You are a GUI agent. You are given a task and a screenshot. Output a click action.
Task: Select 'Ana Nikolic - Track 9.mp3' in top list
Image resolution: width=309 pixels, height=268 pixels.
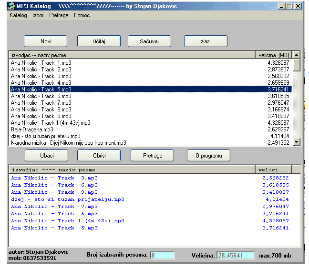pos(151,116)
